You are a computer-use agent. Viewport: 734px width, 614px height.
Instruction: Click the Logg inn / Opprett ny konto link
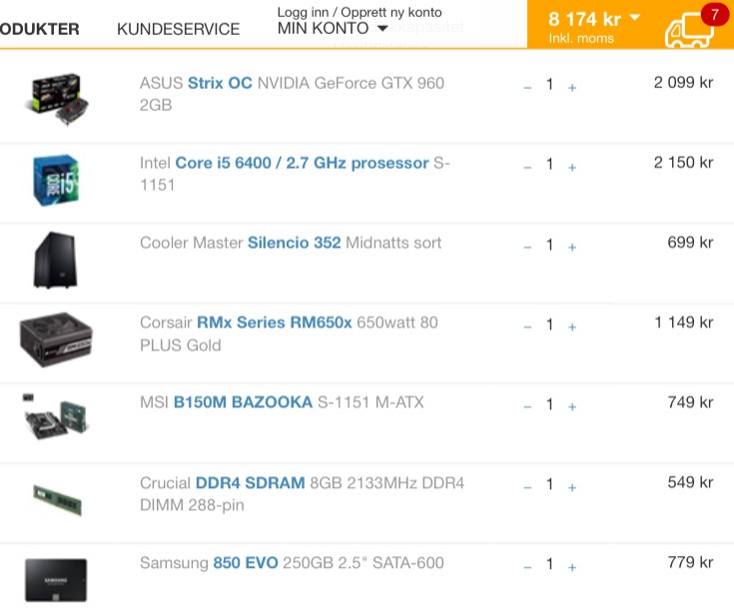360,12
